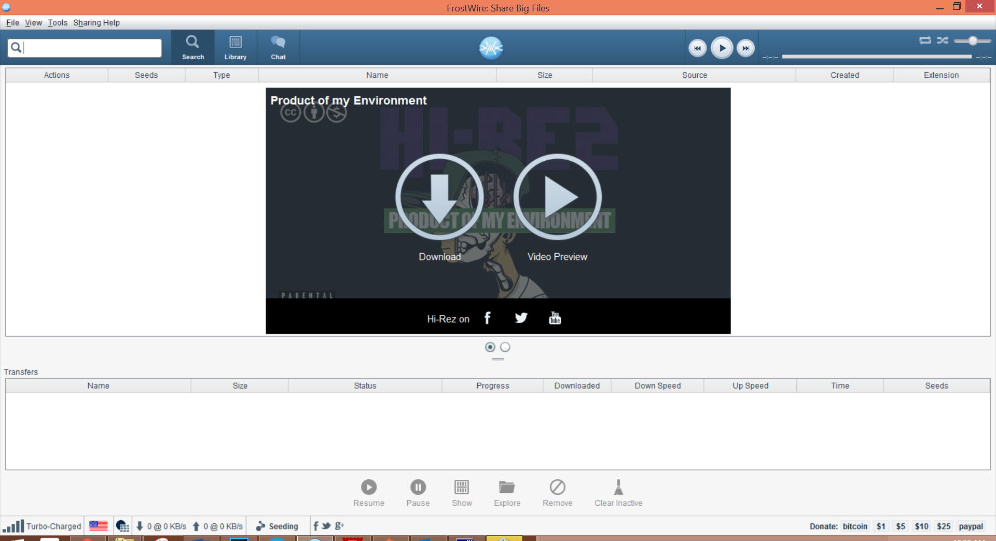This screenshot has height=541, width=996.
Task: Click the Turbo-Charged connection indicator
Action: 41,526
